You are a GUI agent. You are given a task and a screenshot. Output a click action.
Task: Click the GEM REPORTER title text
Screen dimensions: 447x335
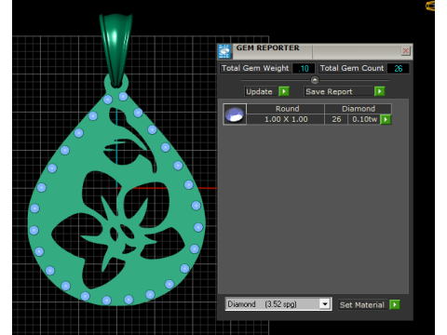[x=267, y=47]
